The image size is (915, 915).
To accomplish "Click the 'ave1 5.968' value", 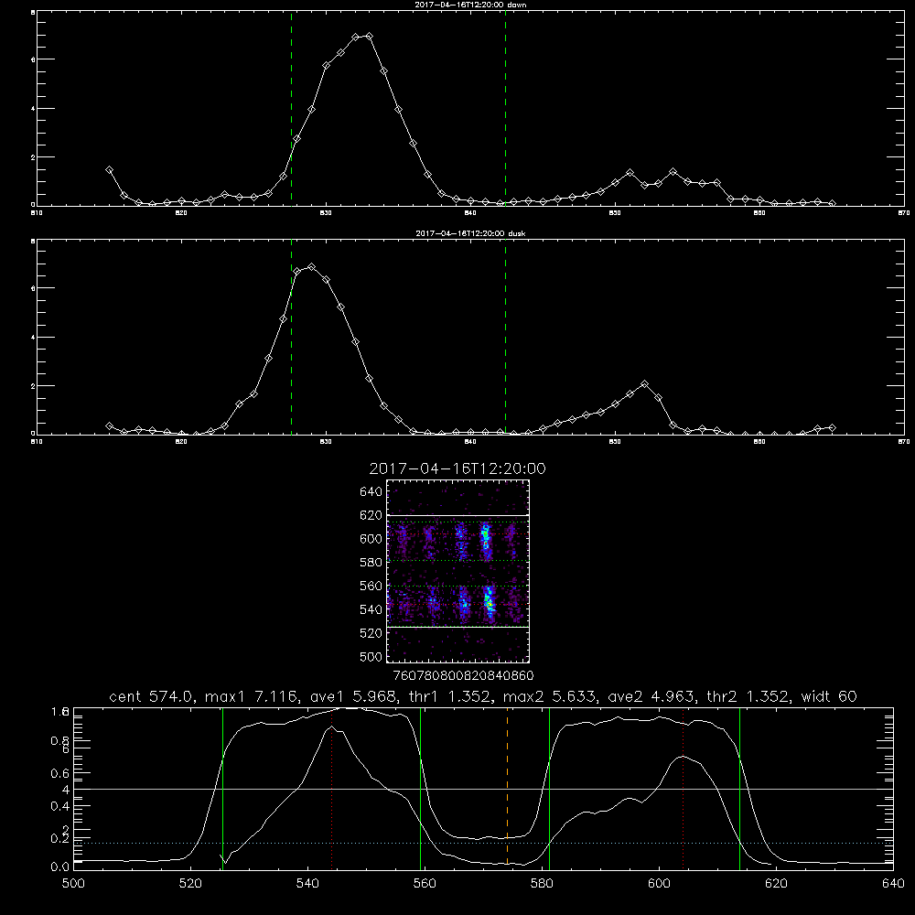I will pos(355,696).
